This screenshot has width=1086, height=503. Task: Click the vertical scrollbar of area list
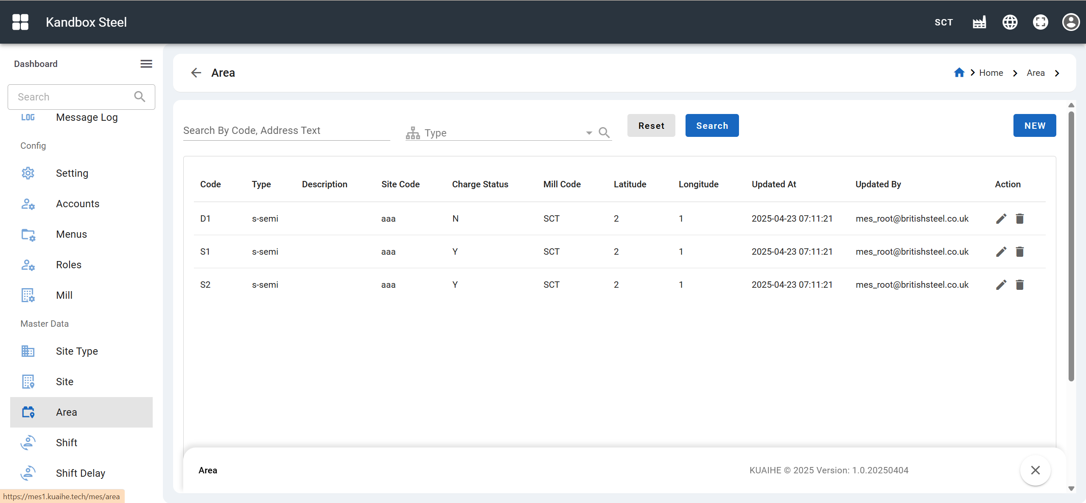[x=1071, y=246]
